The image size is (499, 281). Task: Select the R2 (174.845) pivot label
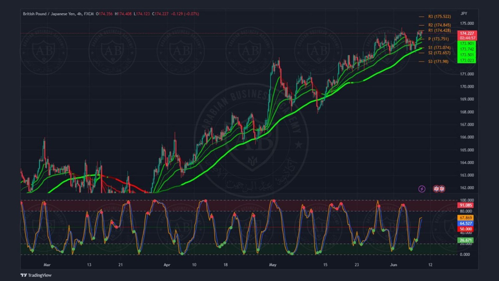tap(439, 25)
